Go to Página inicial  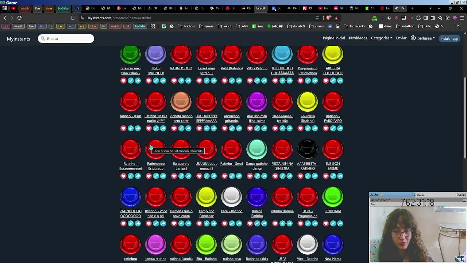point(334,38)
